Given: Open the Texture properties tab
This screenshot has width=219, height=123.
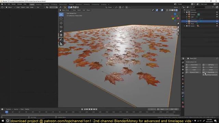Looking at the screenshot, I should coord(183,107).
